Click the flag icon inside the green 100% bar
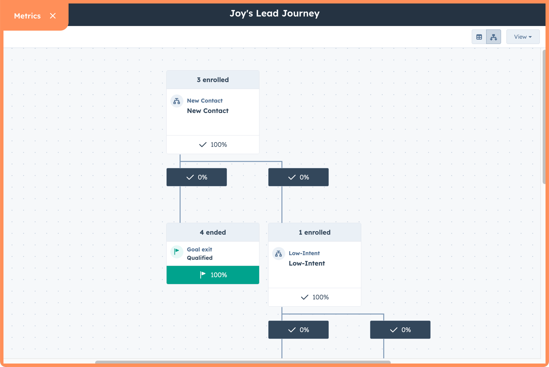The image size is (549, 367). 203,275
